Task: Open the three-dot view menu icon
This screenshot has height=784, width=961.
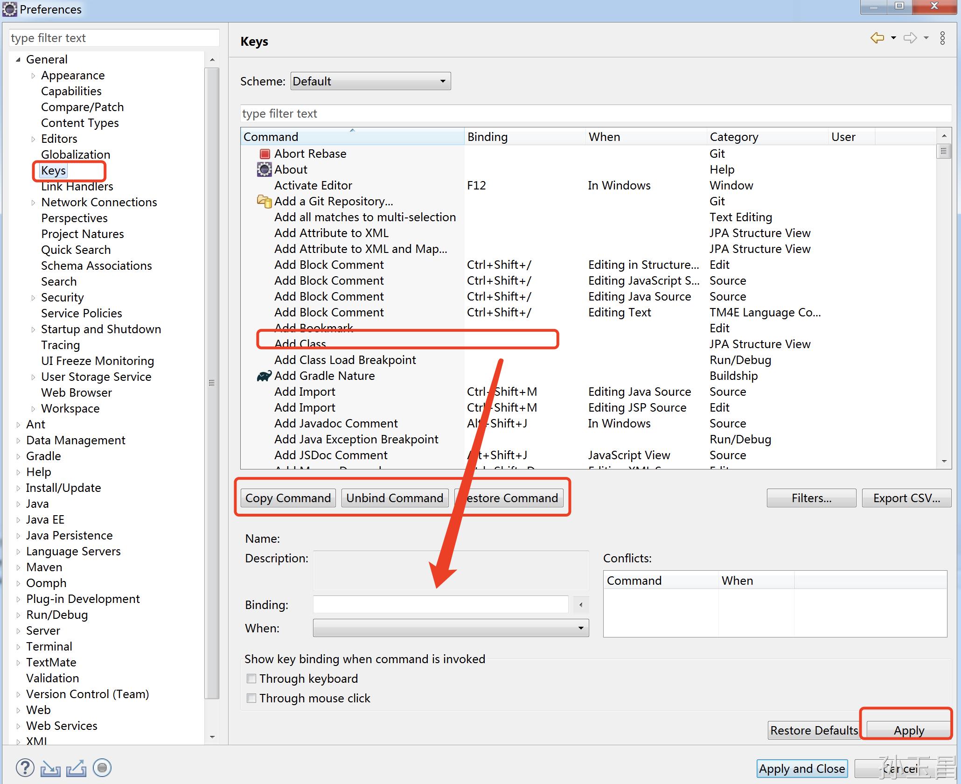Action: click(x=942, y=38)
